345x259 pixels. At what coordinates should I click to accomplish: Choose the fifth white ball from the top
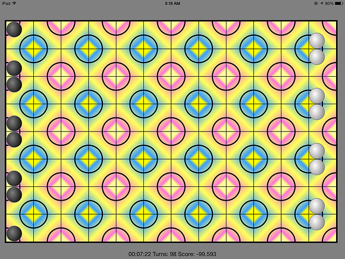(317, 151)
